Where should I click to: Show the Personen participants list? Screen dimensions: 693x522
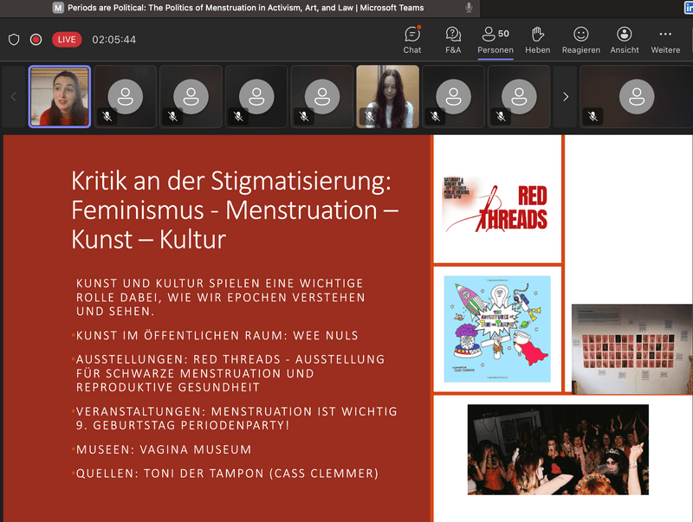point(495,40)
